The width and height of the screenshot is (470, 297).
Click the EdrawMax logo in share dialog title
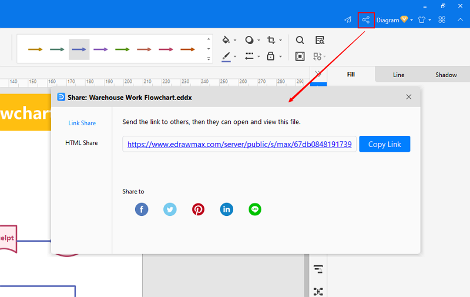coord(61,97)
